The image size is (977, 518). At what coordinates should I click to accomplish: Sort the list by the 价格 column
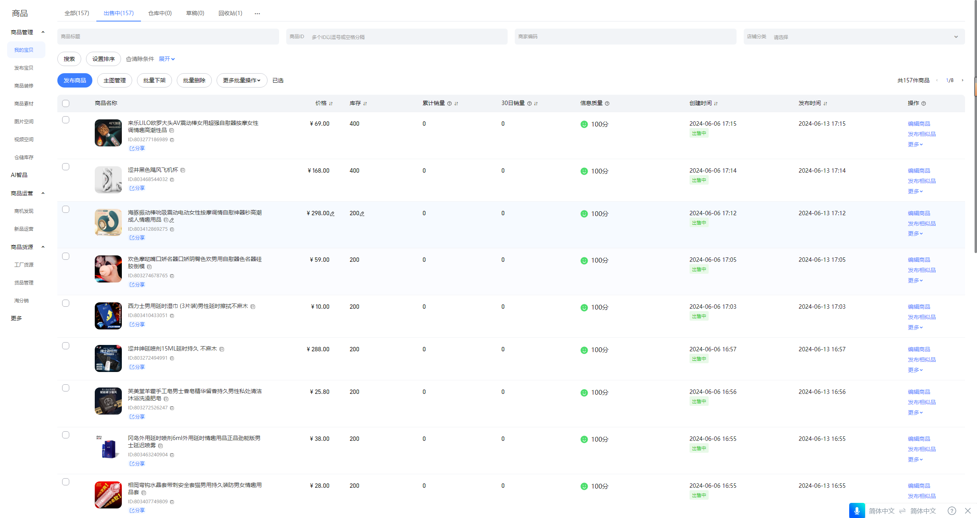coord(331,103)
